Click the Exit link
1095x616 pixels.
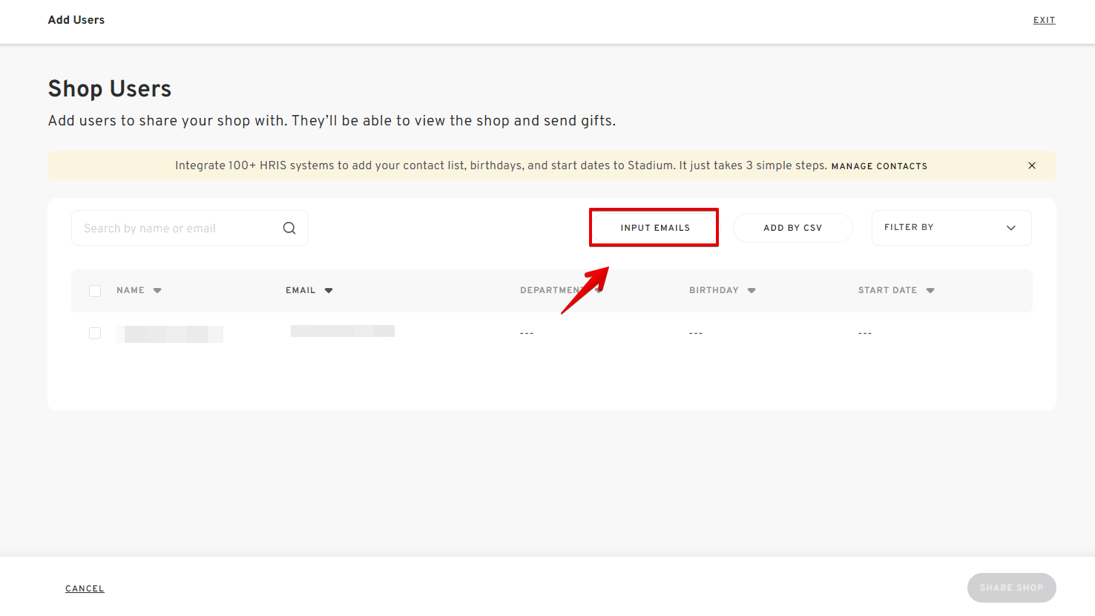point(1044,20)
